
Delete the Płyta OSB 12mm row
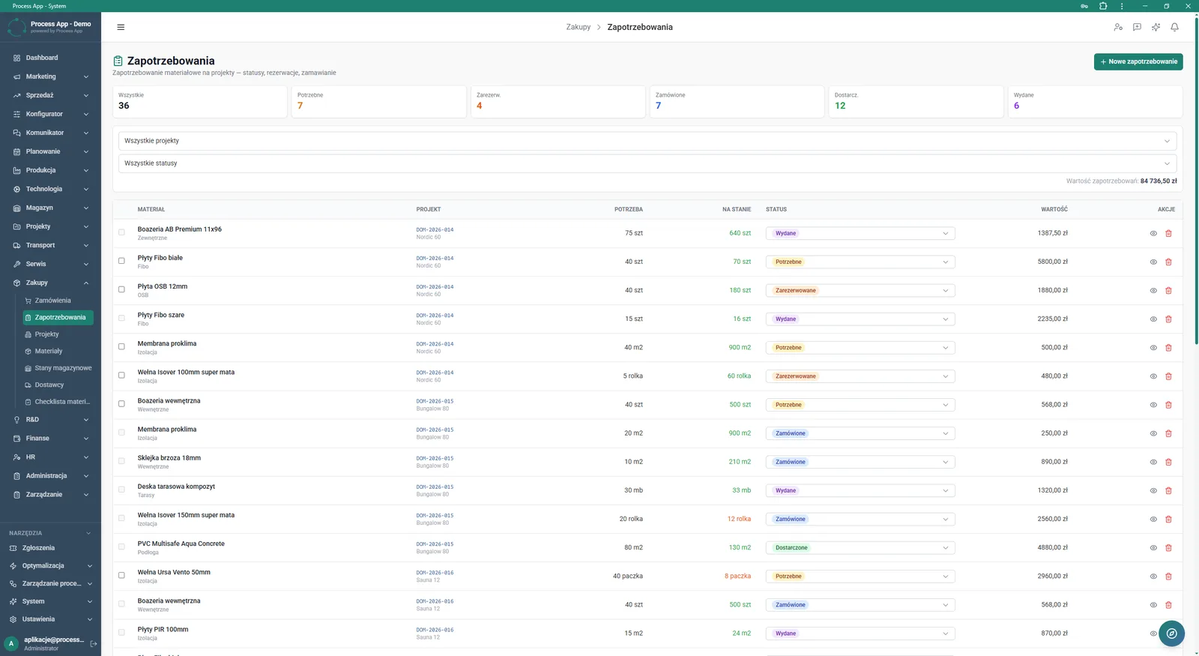coord(1168,290)
